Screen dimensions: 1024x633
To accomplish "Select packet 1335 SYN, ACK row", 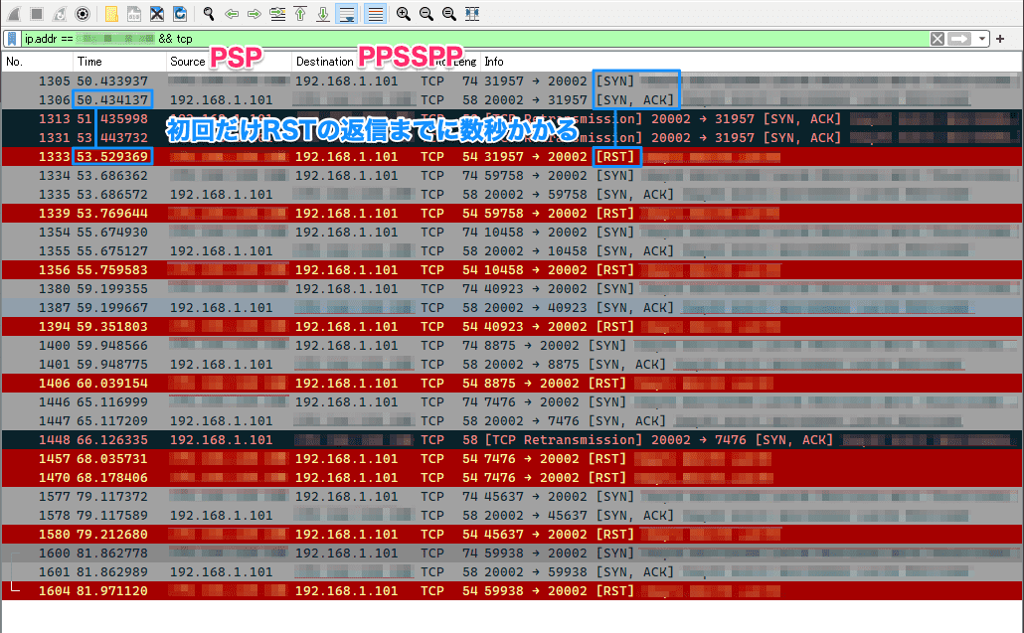I will tap(512, 195).
